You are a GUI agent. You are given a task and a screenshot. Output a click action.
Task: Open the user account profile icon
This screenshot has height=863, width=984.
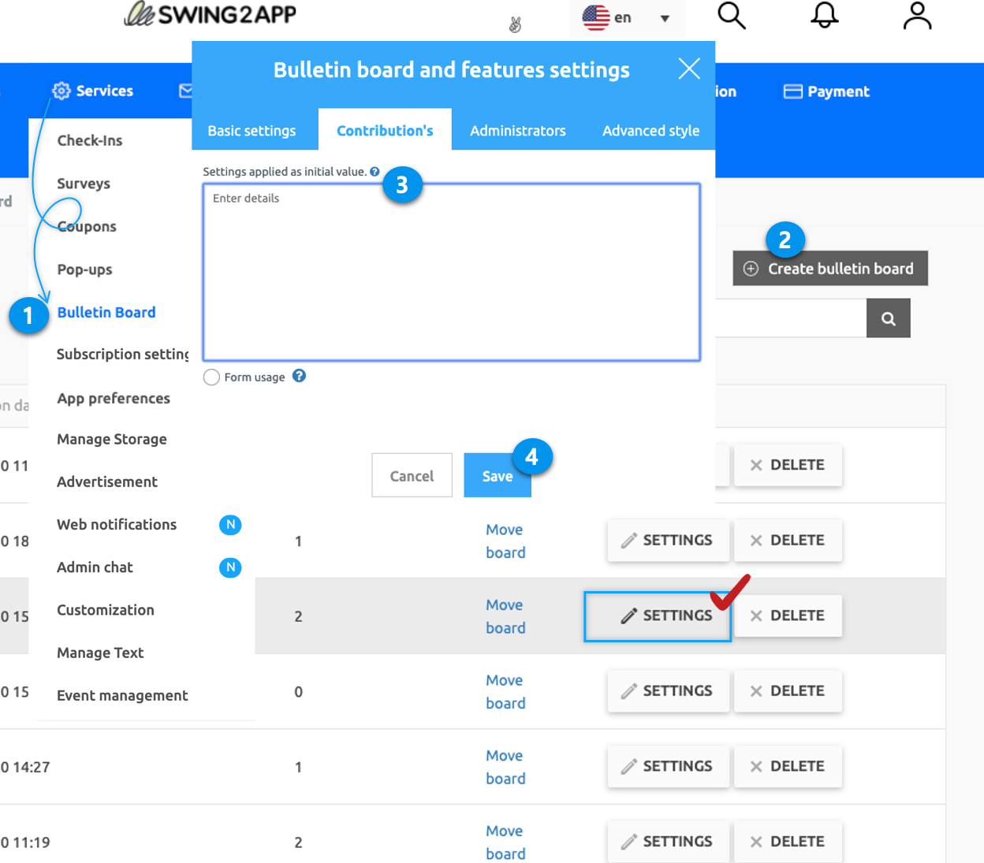pos(917,16)
